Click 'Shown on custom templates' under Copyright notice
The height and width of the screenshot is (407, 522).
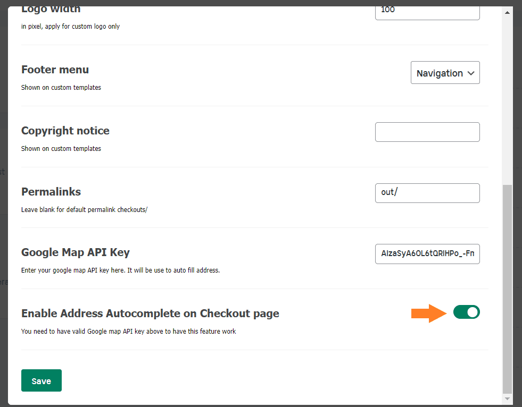(61, 148)
